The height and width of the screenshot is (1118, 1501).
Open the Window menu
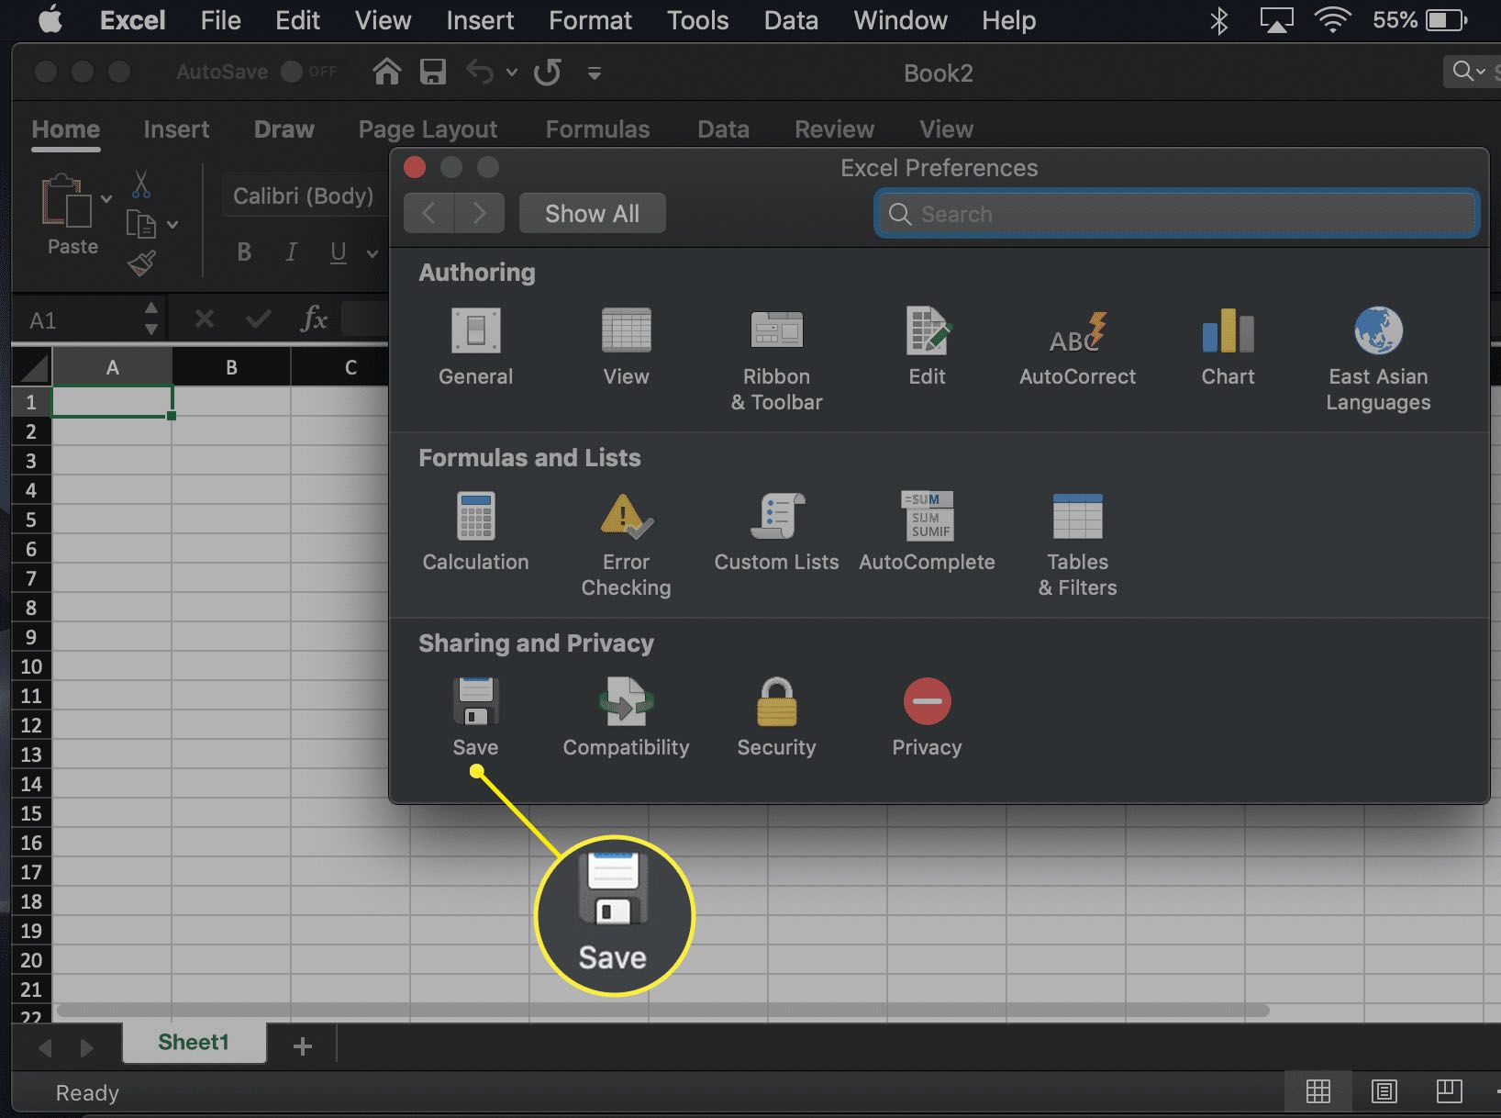click(x=900, y=20)
